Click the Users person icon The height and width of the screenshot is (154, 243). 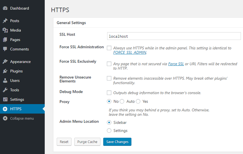pyautogui.click(x=5, y=81)
